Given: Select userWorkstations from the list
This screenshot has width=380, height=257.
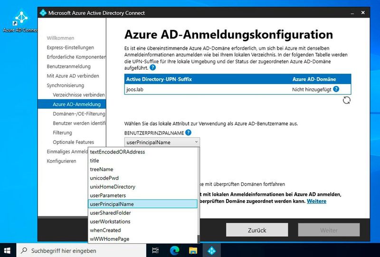Looking at the screenshot, I should click(x=143, y=221).
